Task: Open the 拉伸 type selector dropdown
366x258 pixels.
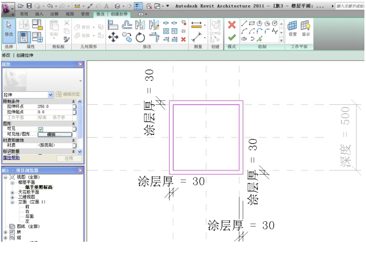Action: pos(51,94)
